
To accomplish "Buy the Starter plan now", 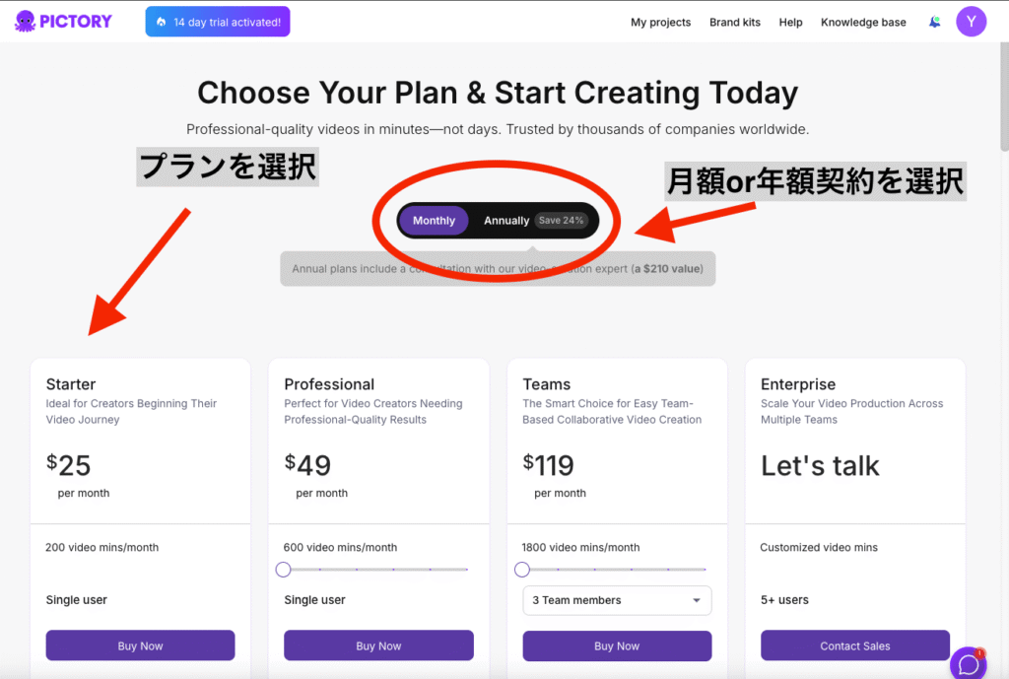I will (140, 645).
